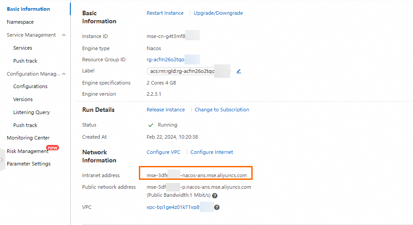Expand the collapsed left sidebar handle

(2, 160)
